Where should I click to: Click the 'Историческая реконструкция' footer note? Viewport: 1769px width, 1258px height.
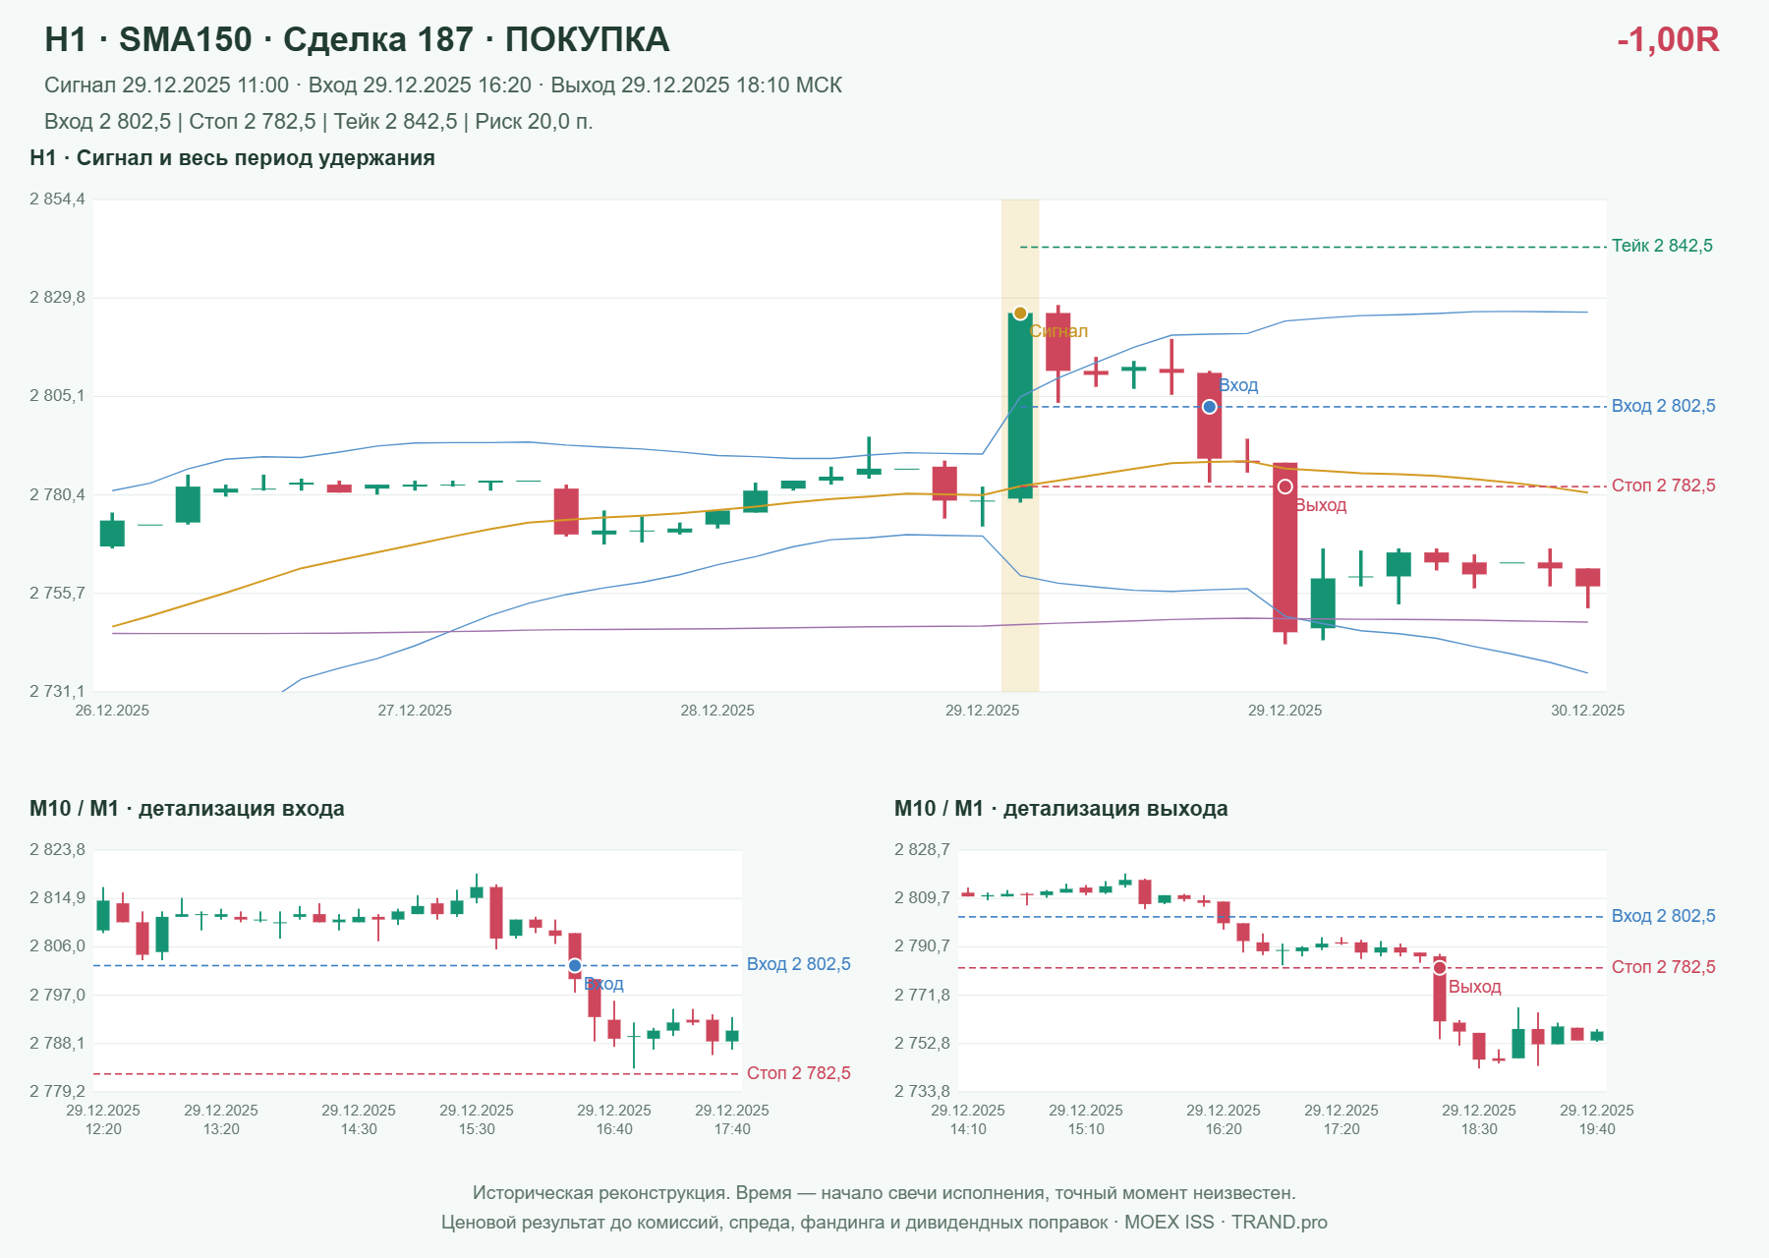pyautogui.click(x=884, y=1193)
